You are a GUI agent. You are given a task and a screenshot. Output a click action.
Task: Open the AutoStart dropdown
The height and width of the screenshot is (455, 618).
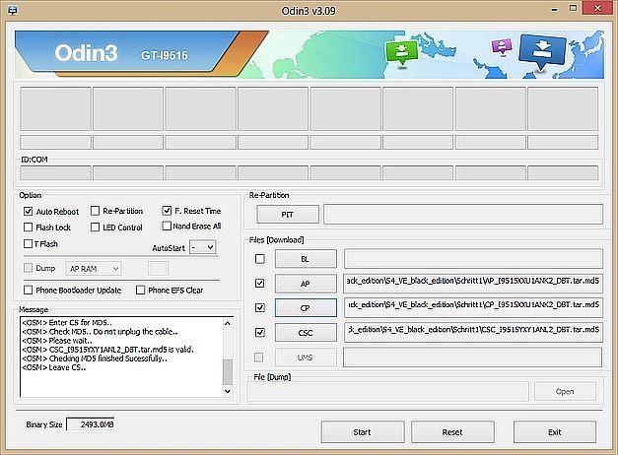(203, 247)
